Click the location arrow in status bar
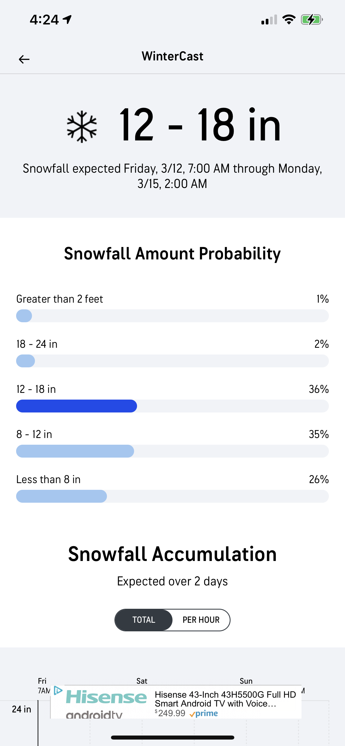The width and height of the screenshot is (345, 746). click(67, 19)
